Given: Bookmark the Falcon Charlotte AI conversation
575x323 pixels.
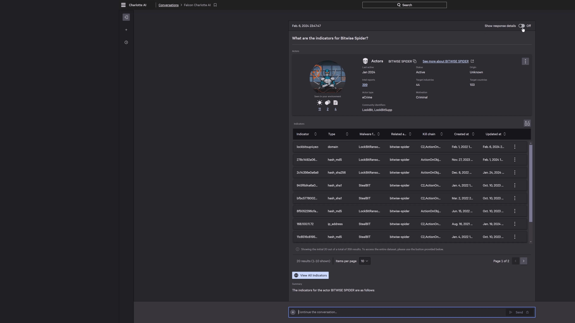Looking at the screenshot, I should [x=215, y=5].
